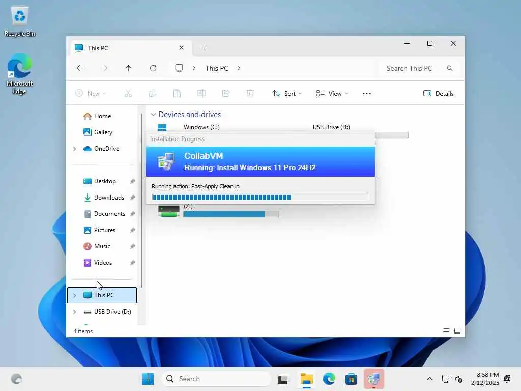Image resolution: width=521 pixels, height=391 pixels.
Task: Click the Share icon in toolbar
Action: click(x=226, y=94)
